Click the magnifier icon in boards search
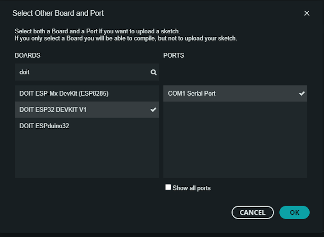 pyautogui.click(x=154, y=72)
